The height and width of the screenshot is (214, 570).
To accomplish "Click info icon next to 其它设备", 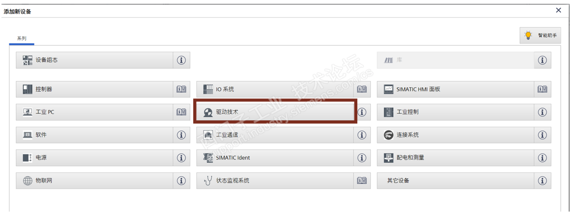I will pyautogui.click(x=542, y=181).
